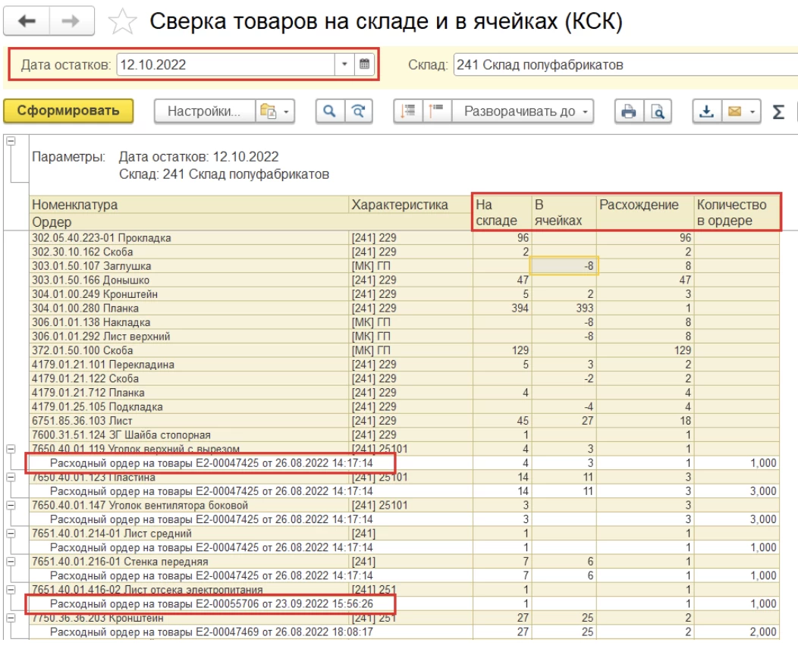
Task: Open print preview icon
Action: click(x=657, y=111)
